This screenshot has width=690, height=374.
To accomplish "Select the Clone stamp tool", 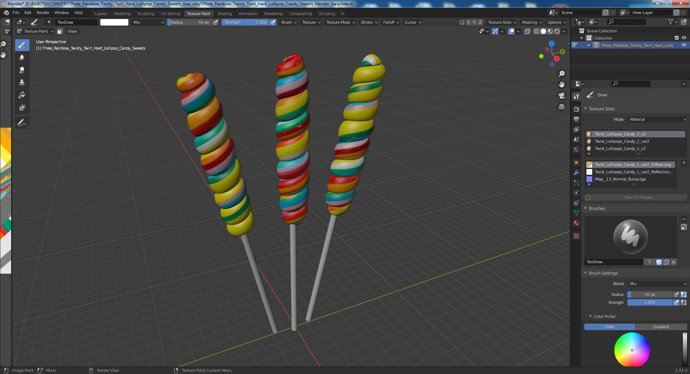I will tap(22, 82).
